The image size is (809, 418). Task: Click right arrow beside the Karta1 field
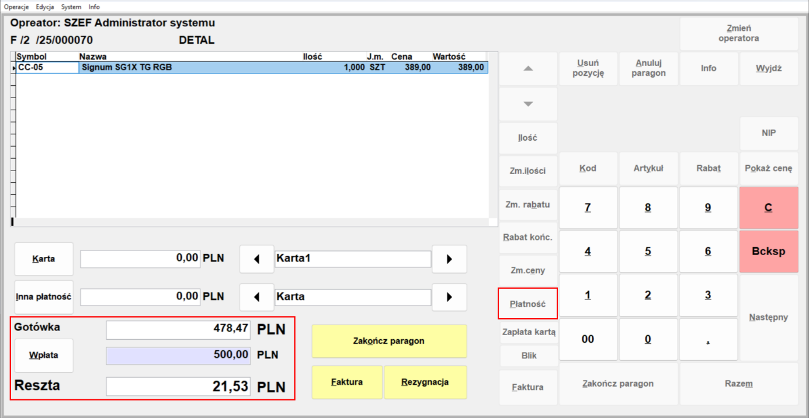point(449,259)
